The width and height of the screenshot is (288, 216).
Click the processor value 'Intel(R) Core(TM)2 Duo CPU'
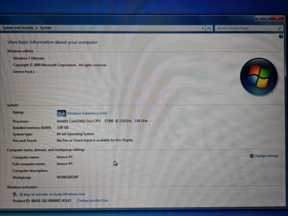(78, 121)
